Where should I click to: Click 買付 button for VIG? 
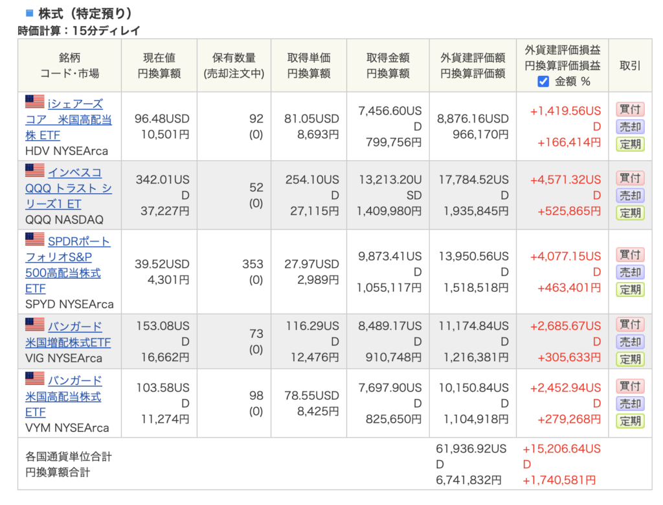pyautogui.click(x=630, y=325)
